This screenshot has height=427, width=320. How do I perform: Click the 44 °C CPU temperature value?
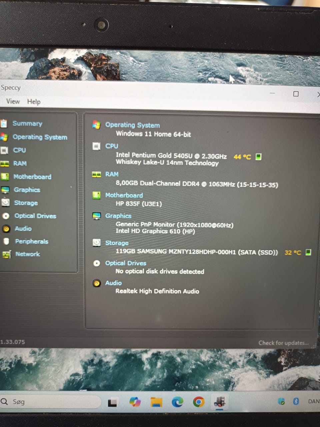(242, 157)
